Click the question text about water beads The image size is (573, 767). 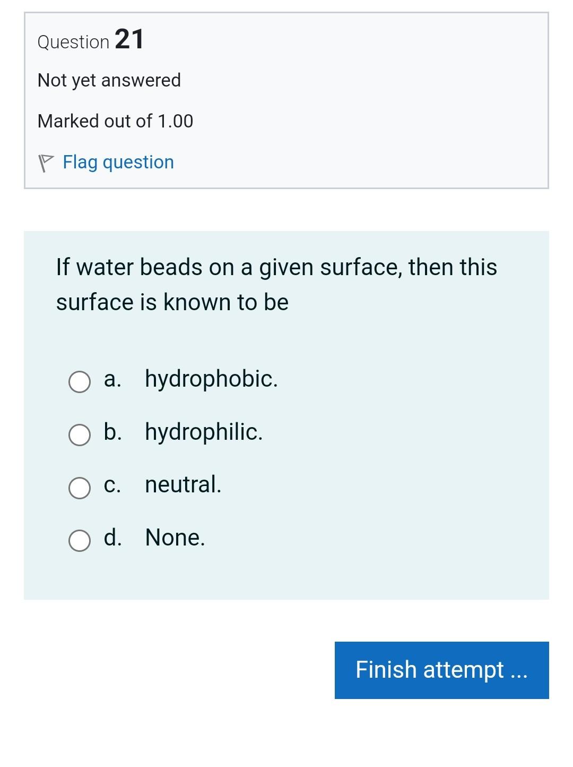(x=276, y=284)
